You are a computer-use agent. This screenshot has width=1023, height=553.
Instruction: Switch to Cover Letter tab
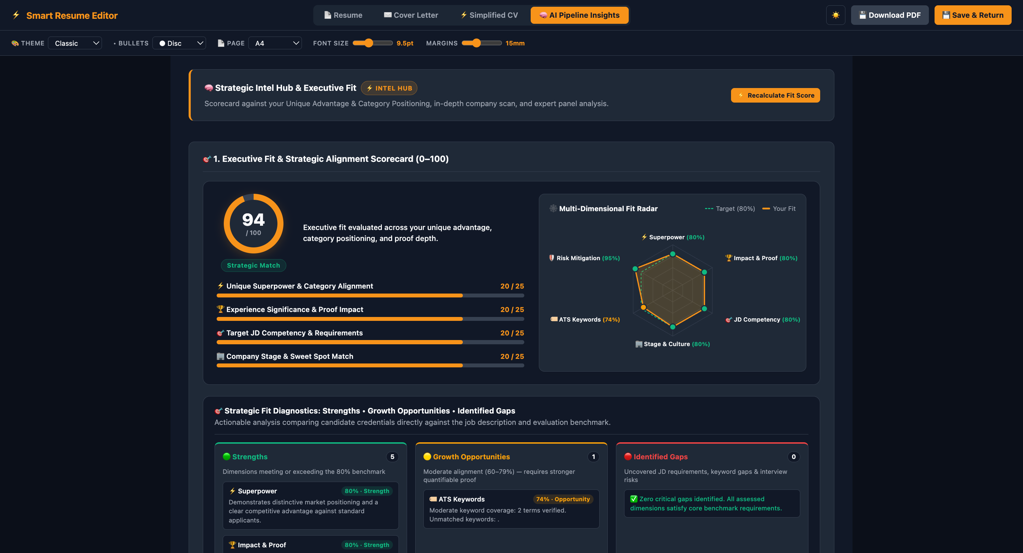(411, 15)
